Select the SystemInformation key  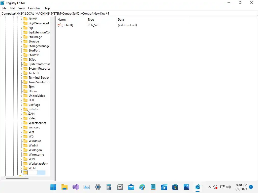point(39,64)
